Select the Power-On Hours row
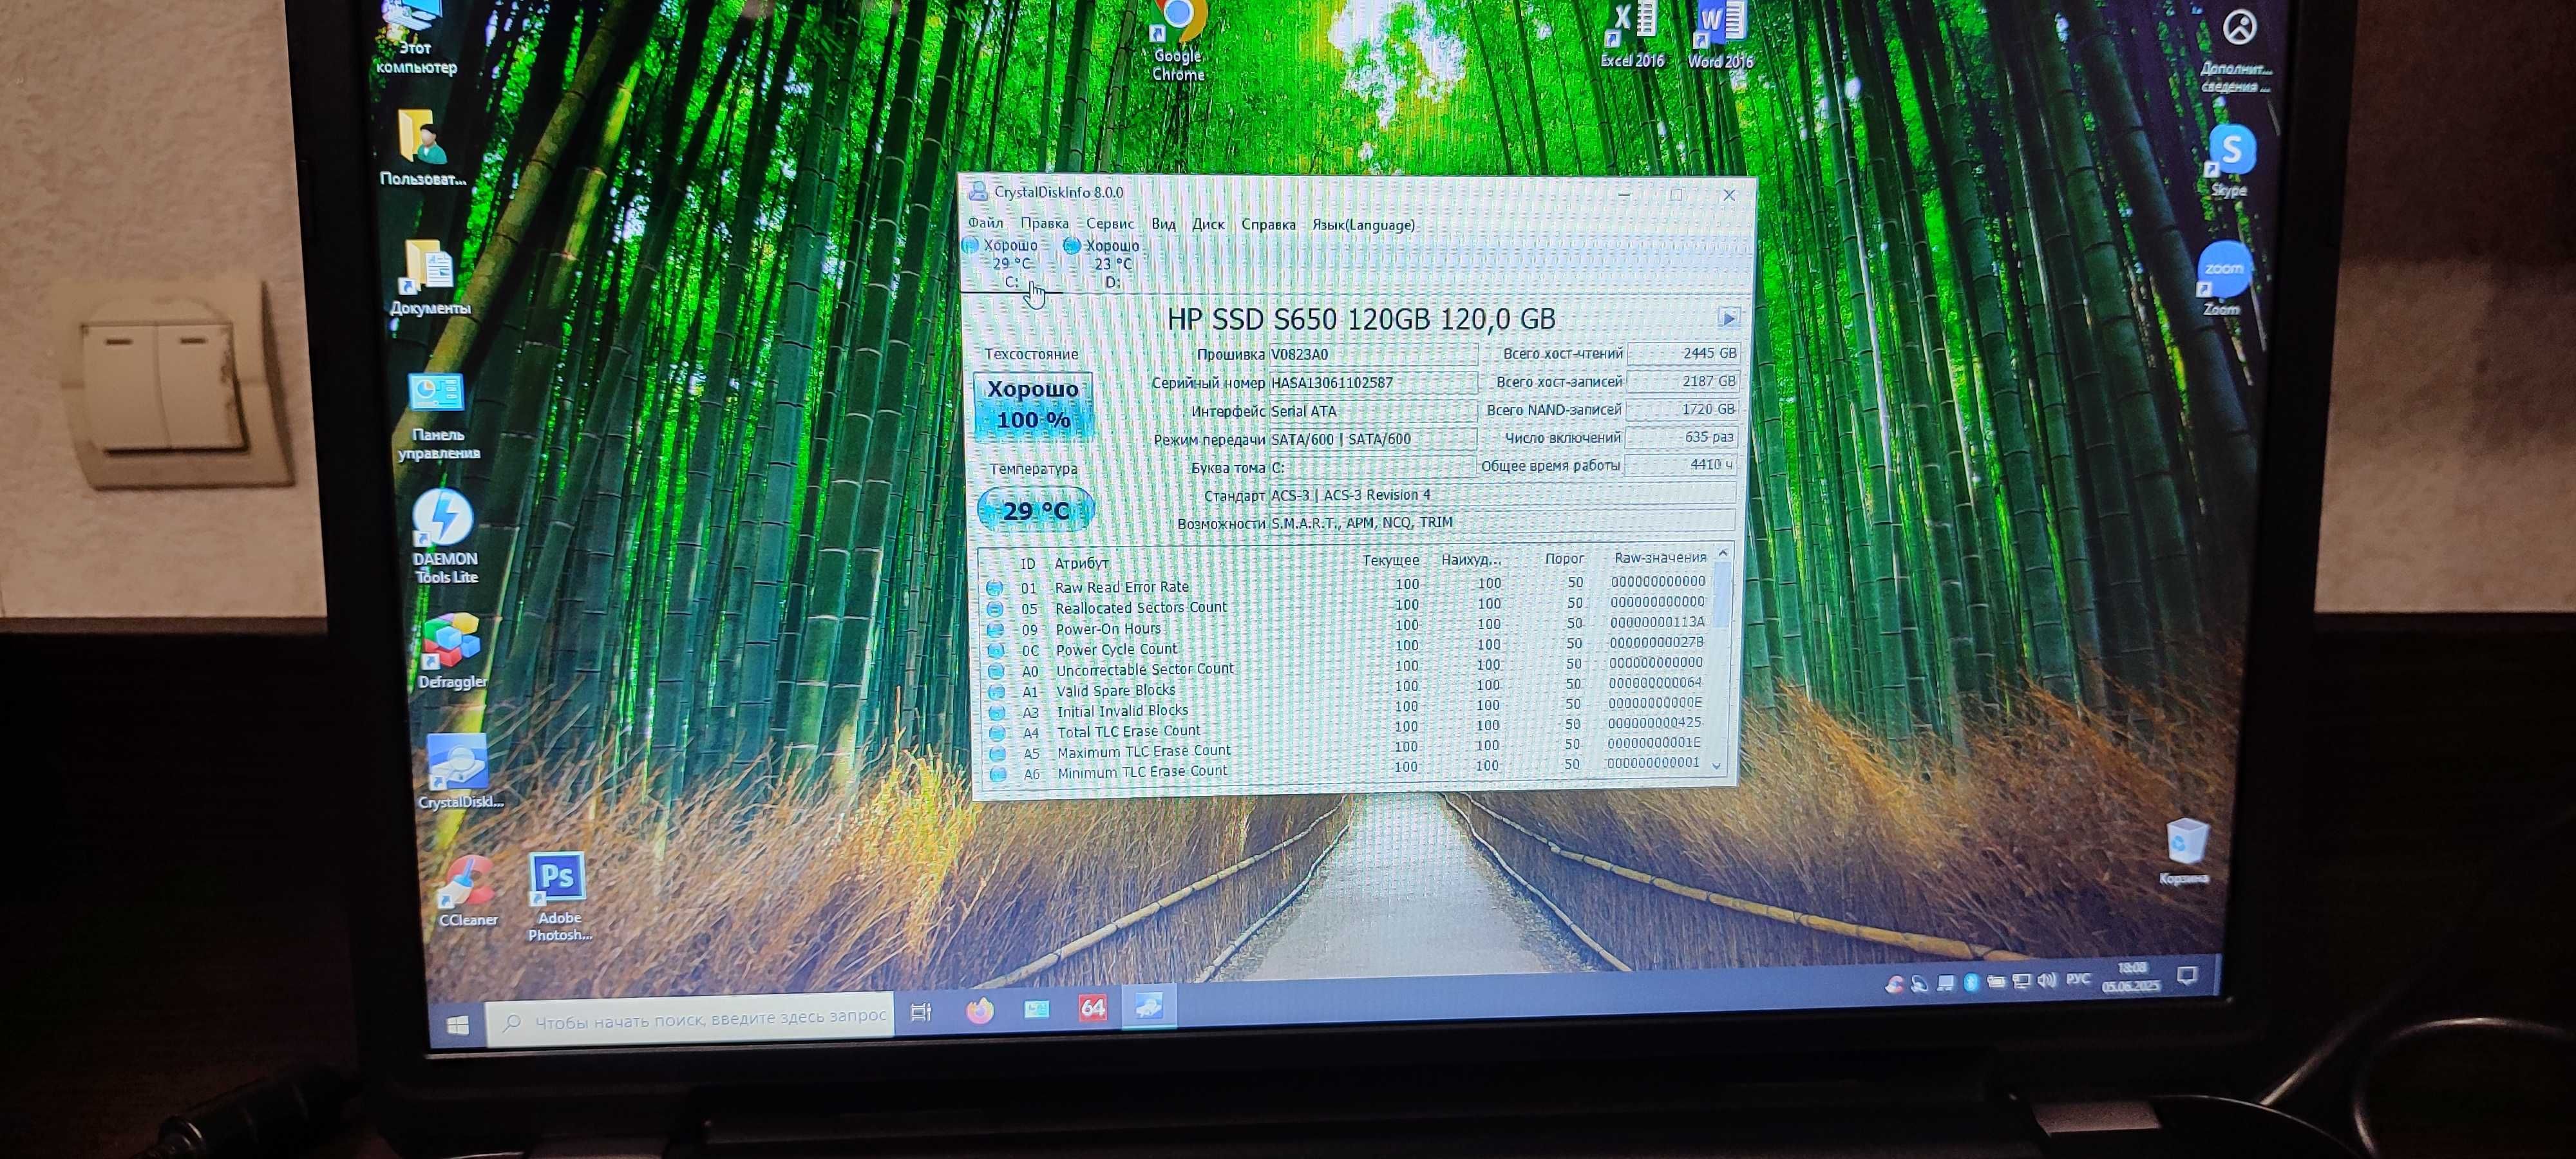 (1348, 626)
